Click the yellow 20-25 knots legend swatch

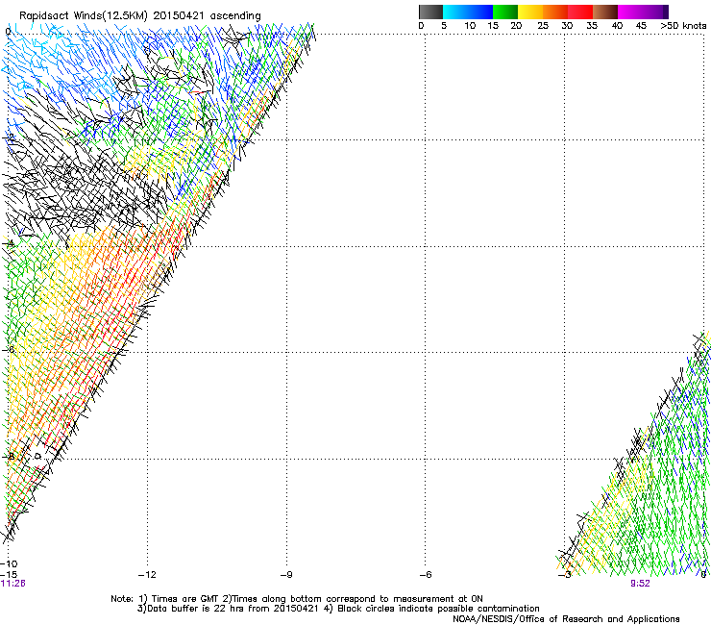530,12
